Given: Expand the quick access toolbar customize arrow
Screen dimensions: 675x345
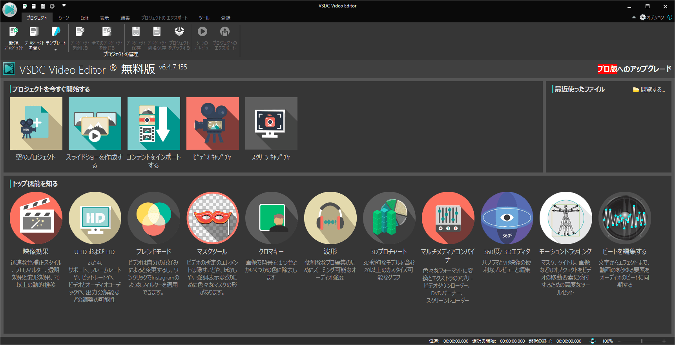Looking at the screenshot, I should click(64, 5).
